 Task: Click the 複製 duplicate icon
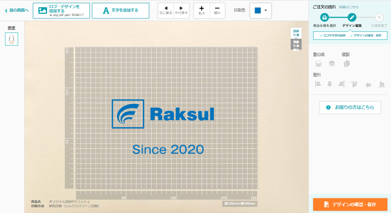[x=346, y=64]
